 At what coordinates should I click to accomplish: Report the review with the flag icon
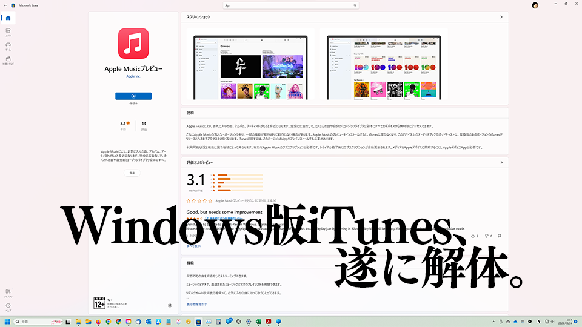(500, 236)
